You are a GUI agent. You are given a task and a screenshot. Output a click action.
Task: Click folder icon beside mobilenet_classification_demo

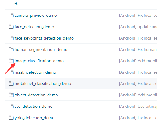pyautogui.click(x=11, y=83)
